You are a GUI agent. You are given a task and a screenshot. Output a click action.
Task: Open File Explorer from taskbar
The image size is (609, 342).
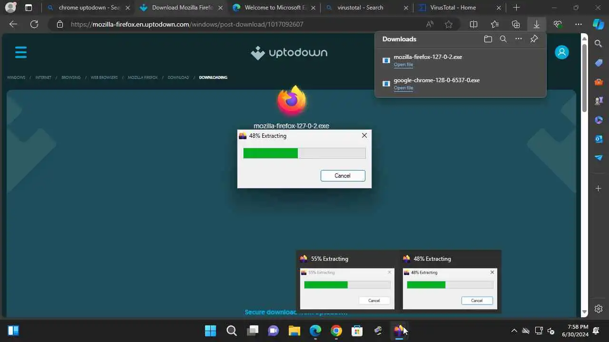coord(294,331)
